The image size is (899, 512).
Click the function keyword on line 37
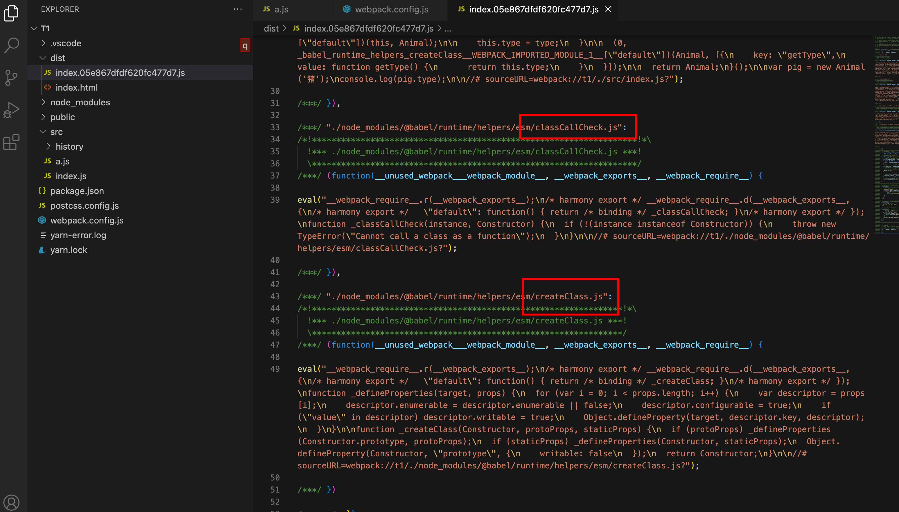(351, 175)
